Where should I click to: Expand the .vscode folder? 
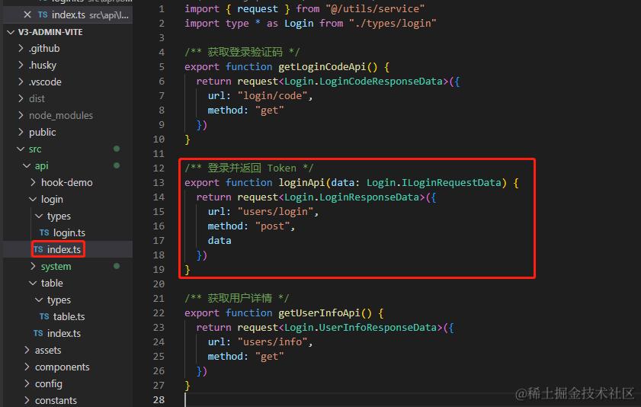[21, 82]
